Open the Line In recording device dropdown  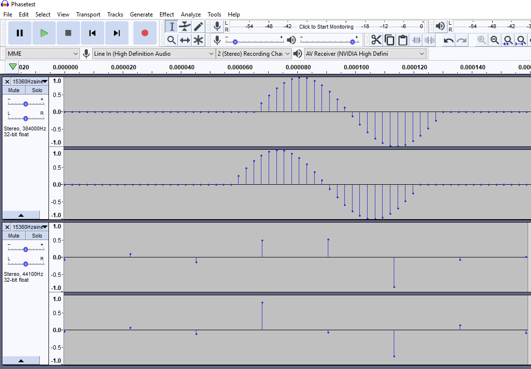(154, 54)
